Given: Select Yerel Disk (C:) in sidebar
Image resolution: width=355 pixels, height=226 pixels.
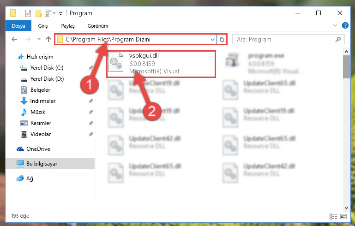Looking at the screenshot, I should point(47,68).
